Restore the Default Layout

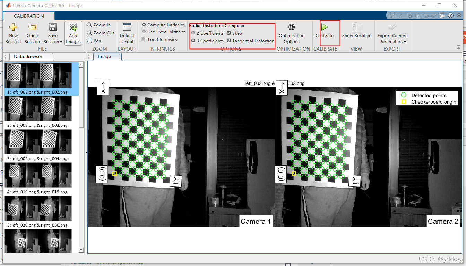127,33
